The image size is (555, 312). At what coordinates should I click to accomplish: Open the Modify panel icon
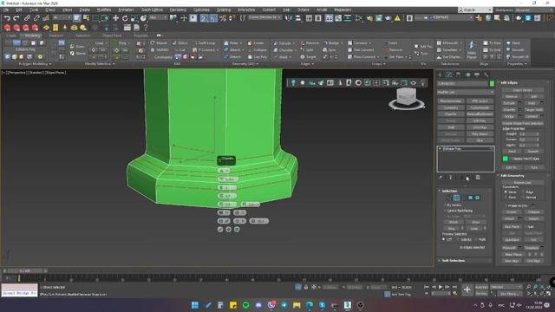(x=449, y=75)
